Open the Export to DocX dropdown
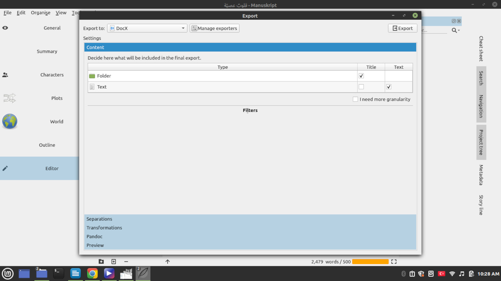This screenshot has height=281, width=501. point(147,28)
